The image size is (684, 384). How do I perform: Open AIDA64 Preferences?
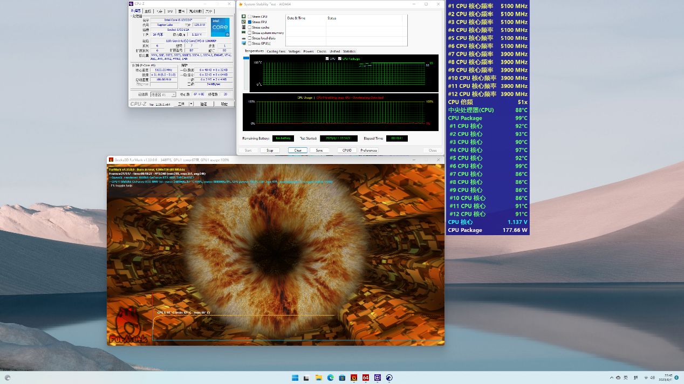369,150
